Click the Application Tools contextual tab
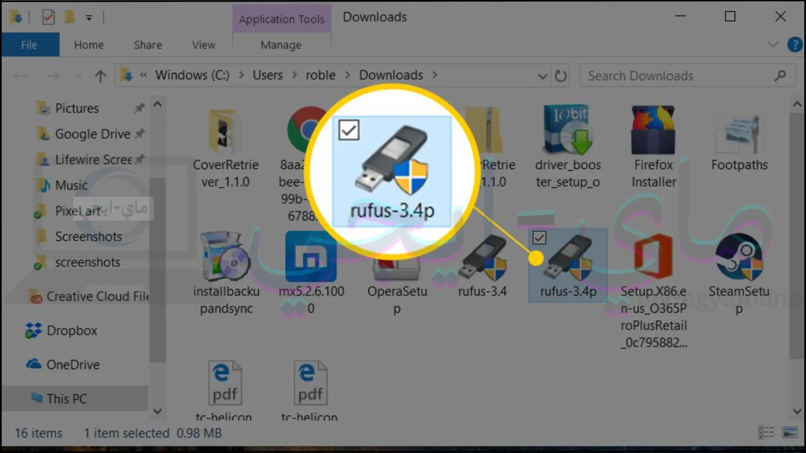The width and height of the screenshot is (806, 453). (x=282, y=19)
